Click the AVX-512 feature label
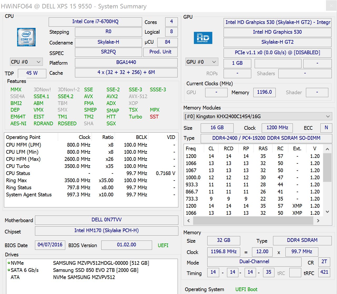Screen dimensions: 337x294 (x=138, y=96)
